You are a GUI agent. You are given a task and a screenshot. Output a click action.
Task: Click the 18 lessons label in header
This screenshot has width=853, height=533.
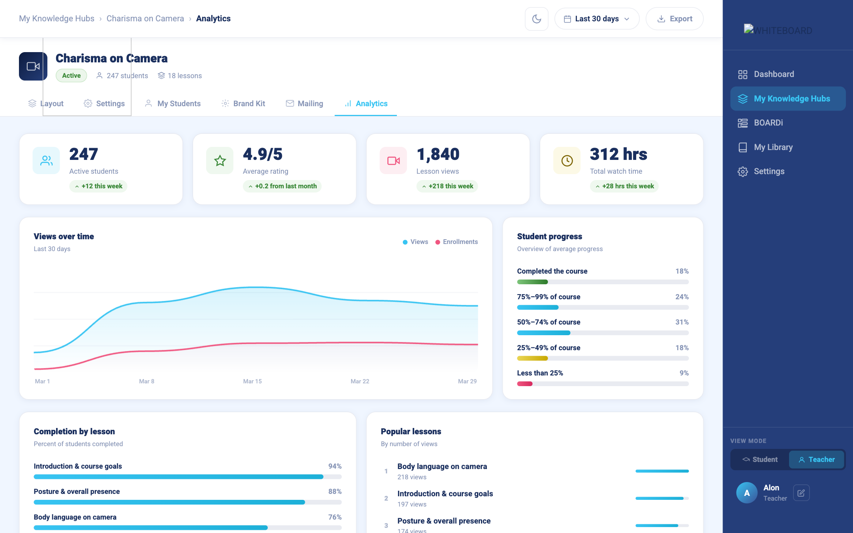(180, 76)
